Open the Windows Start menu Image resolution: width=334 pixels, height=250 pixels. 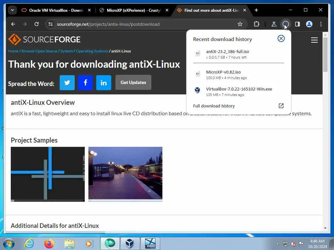[8, 243]
